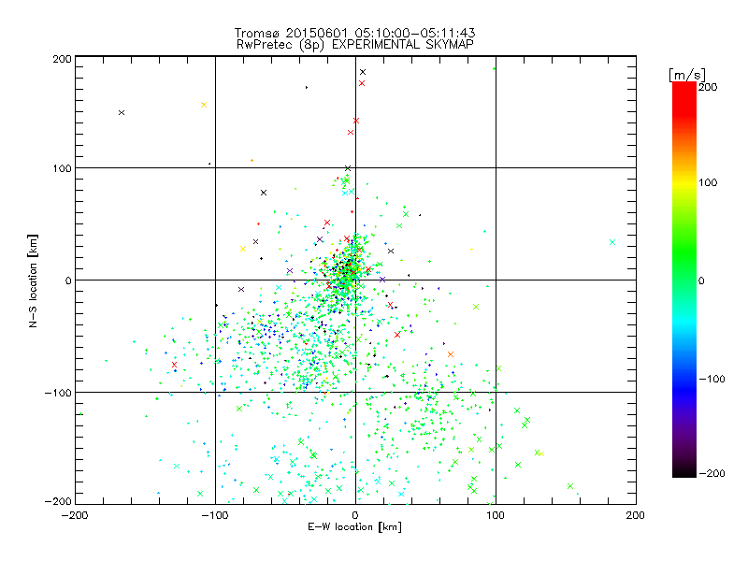Click the lone cyan X marker at far right
Image resolution: width=748 pixels, height=561 pixels.
click(612, 242)
